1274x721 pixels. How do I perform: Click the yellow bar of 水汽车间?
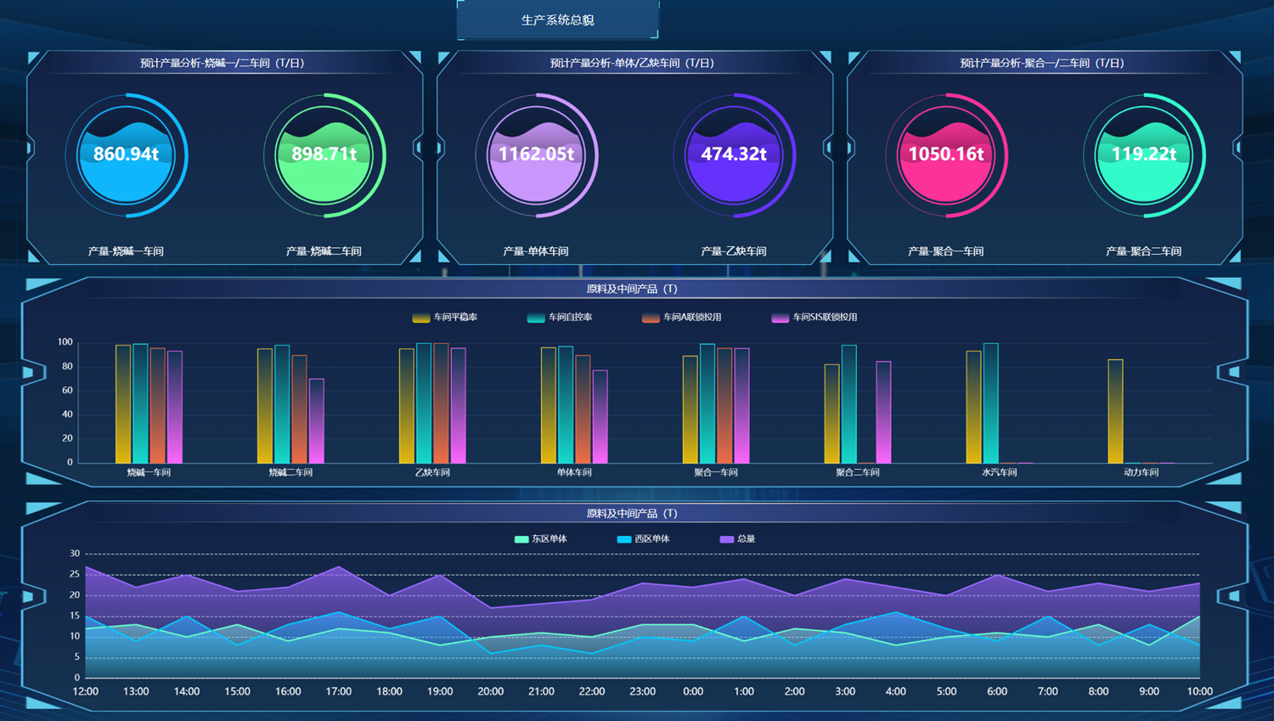tap(974, 407)
